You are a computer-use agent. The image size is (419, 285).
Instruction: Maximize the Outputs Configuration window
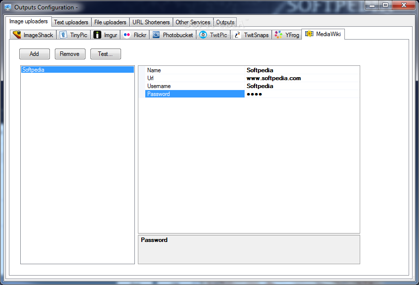(x=385, y=5)
